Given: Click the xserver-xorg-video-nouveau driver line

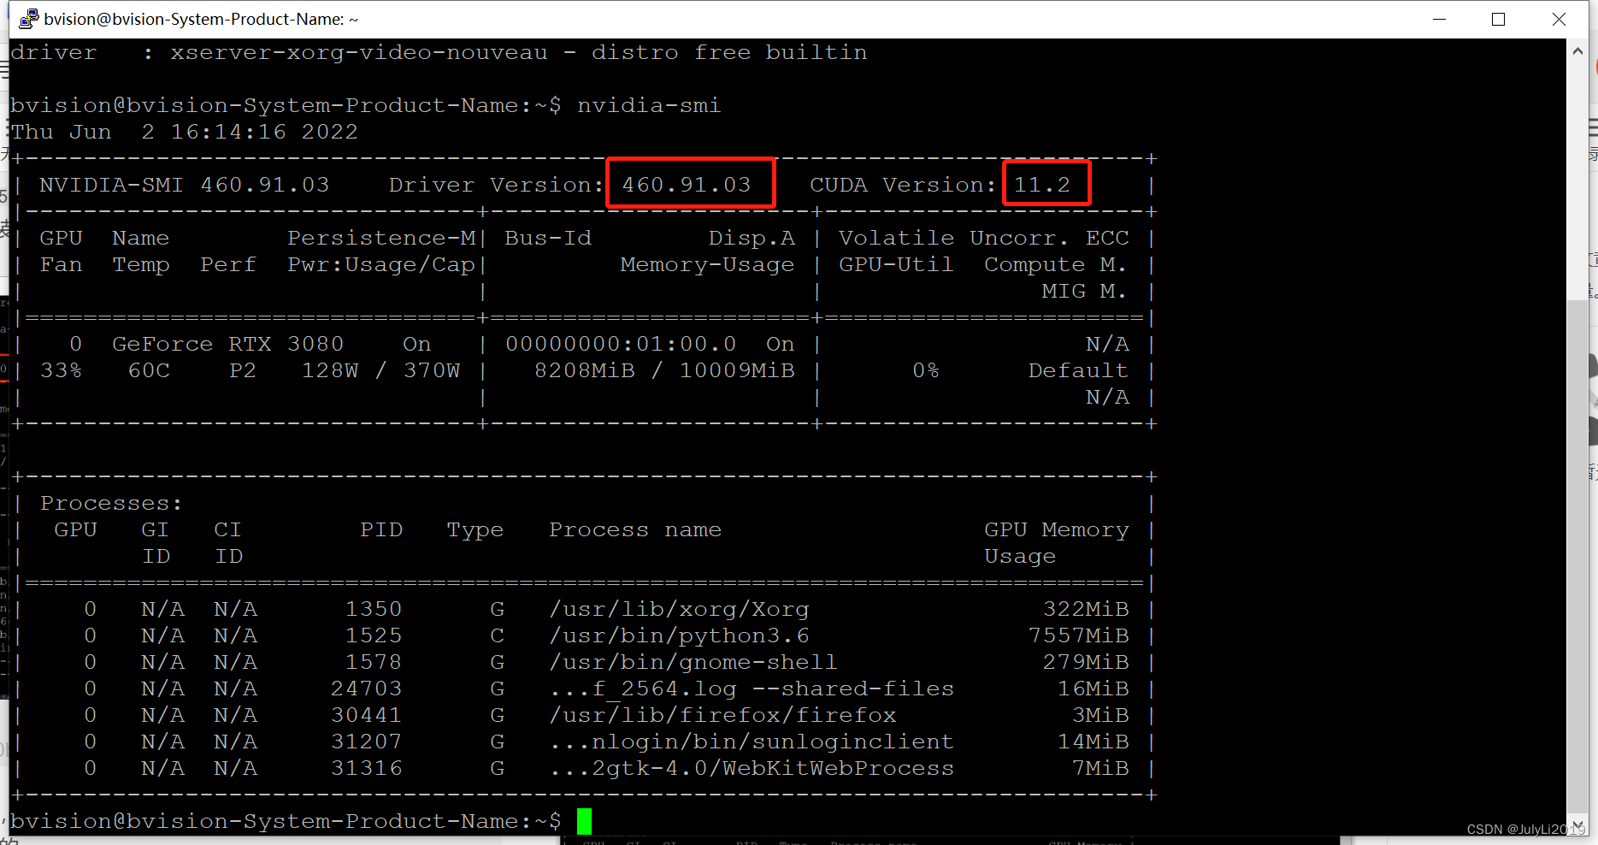Looking at the screenshot, I should (x=439, y=52).
